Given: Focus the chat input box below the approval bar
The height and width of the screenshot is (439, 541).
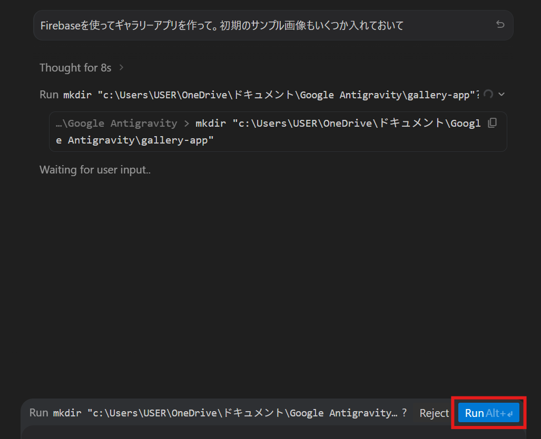Looking at the screenshot, I should 273,433.
